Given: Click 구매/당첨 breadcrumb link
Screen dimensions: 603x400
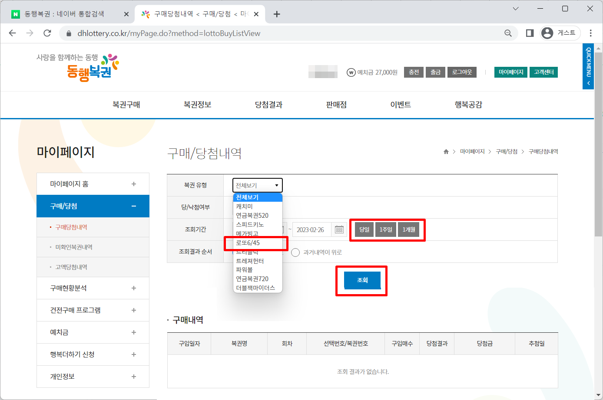Looking at the screenshot, I should coord(507,151).
